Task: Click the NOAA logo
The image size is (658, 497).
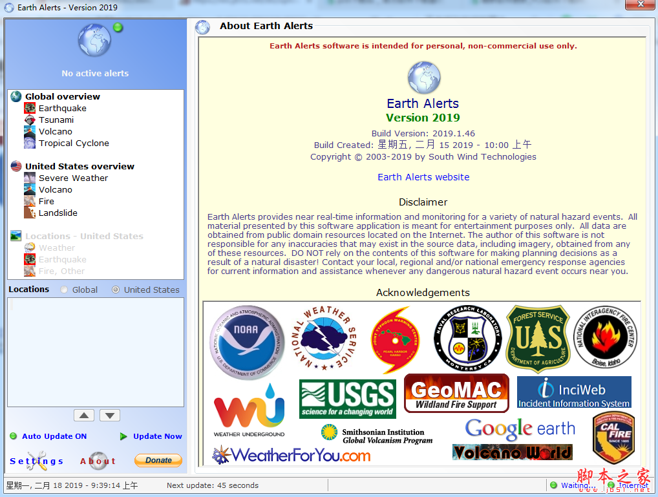Action: coord(247,342)
